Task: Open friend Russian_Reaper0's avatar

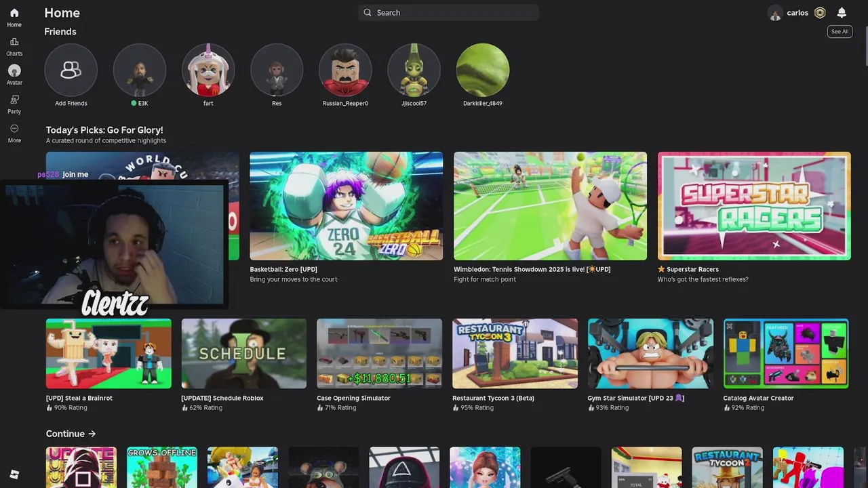Action: [345, 70]
